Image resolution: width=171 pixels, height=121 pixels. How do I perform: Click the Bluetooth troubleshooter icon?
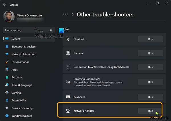point(68,39)
